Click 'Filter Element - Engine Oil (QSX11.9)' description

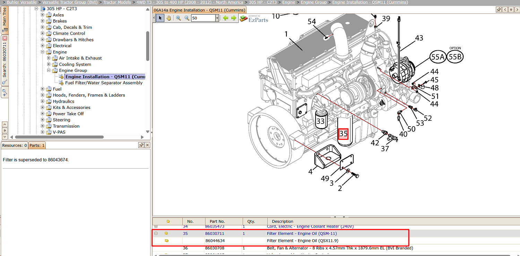tap(303, 240)
